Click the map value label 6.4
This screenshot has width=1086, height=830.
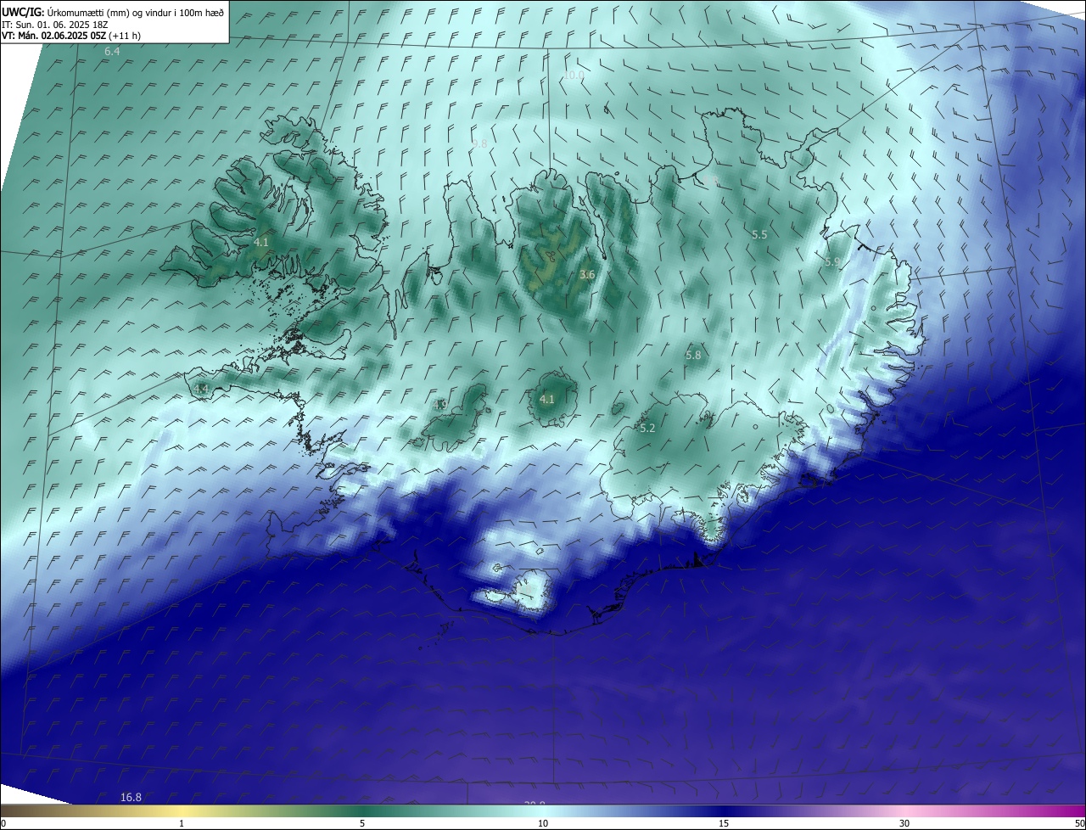[x=112, y=52]
